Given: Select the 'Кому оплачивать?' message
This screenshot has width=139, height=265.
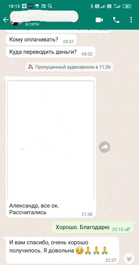Looking at the screenshot, I should click(41, 40).
